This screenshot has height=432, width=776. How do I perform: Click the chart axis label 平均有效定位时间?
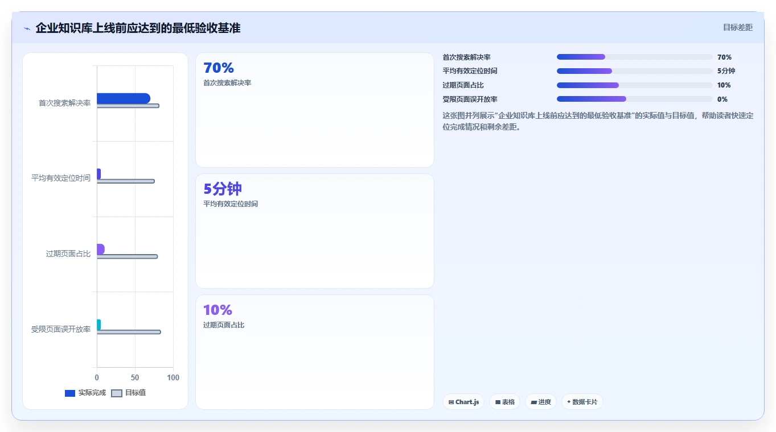[61, 178]
